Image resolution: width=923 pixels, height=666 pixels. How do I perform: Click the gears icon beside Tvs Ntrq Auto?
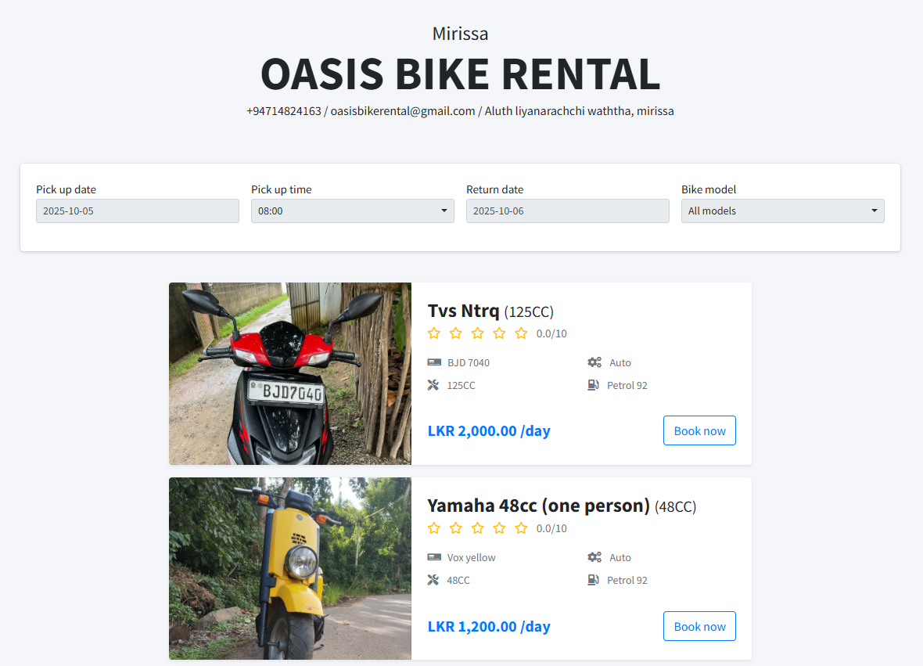pyautogui.click(x=594, y=362)
